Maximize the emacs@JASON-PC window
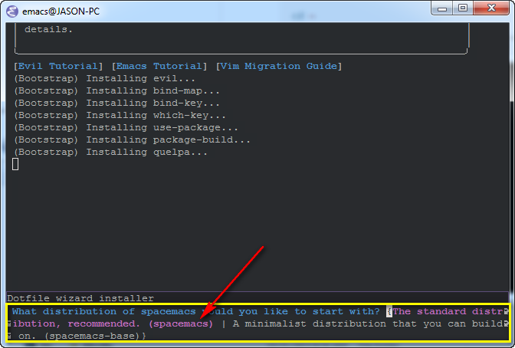 (x=463, y=8)
